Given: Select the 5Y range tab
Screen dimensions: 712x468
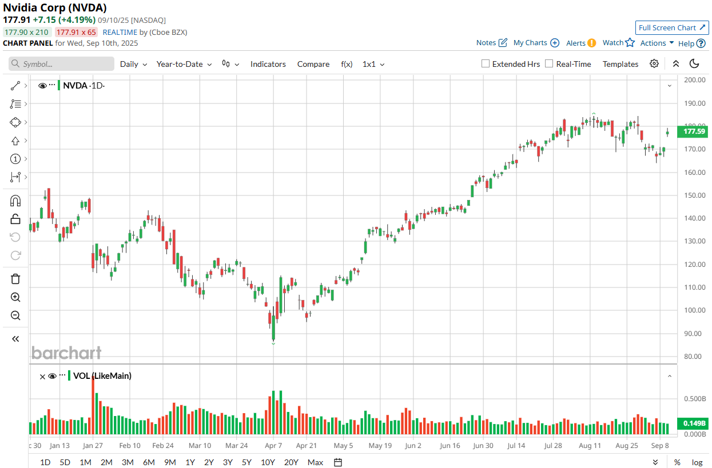Looking at the screenshot, I should (246, 462).
